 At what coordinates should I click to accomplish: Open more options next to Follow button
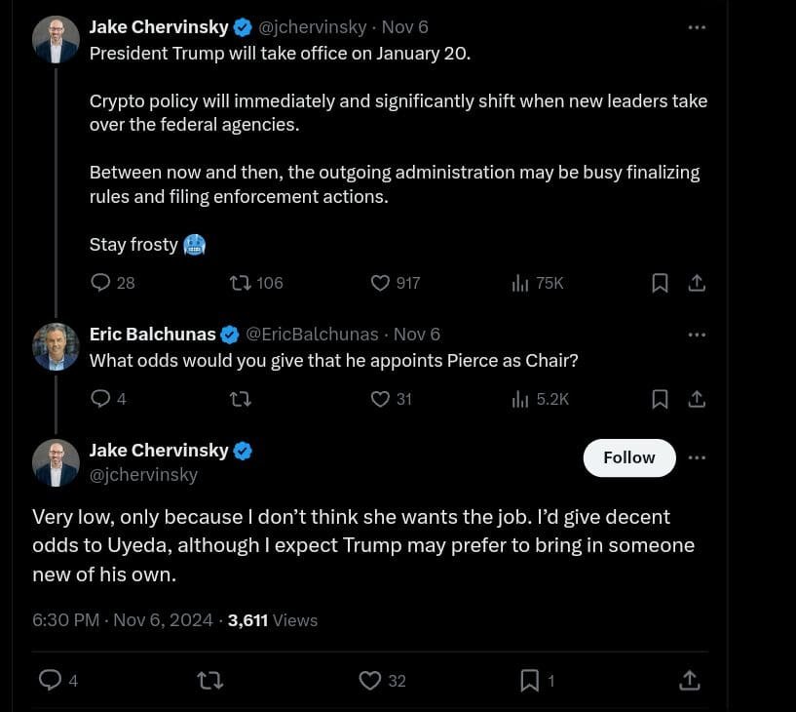(697, 457)
